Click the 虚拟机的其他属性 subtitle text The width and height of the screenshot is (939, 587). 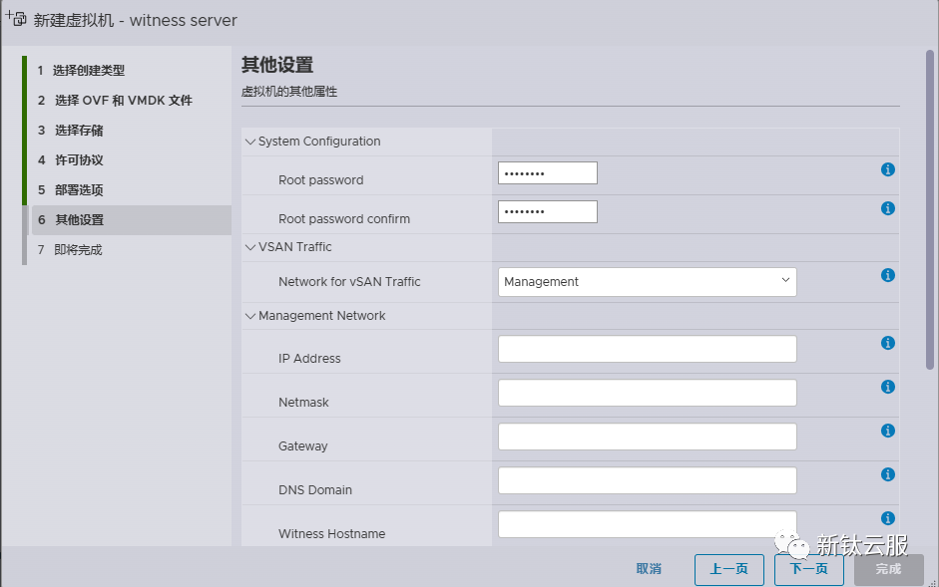point(289,92)
